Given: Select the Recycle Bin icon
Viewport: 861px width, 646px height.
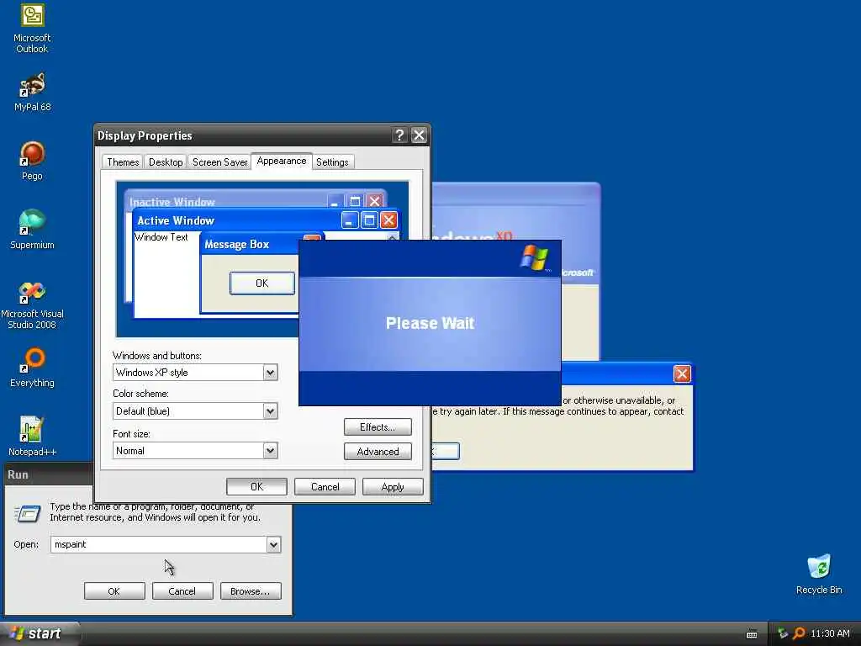Looking at the screenshot, I should click(x=819, y=574).
